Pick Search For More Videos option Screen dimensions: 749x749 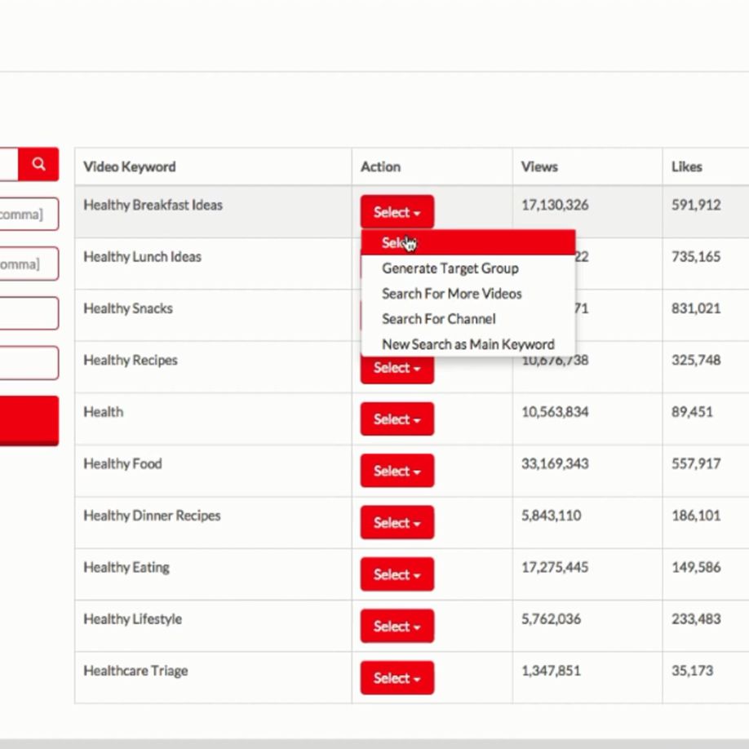tap(451, 294)
